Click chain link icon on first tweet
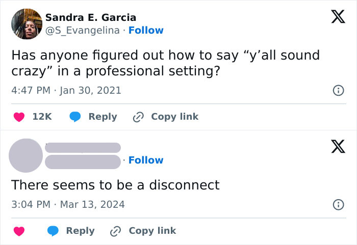This screenshot has width=357, height=245. click(138, 117)
